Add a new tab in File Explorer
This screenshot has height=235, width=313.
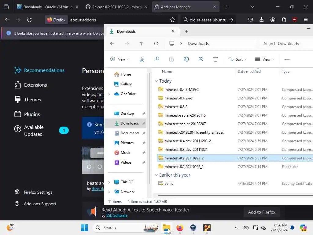click(186, 32)
